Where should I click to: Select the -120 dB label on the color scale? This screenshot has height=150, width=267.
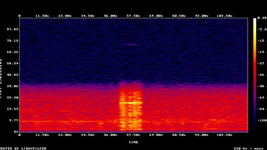point(262,120)
